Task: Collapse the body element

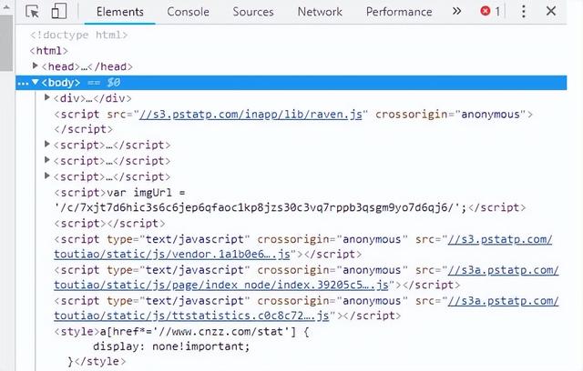Action: (x=36, y=82)
